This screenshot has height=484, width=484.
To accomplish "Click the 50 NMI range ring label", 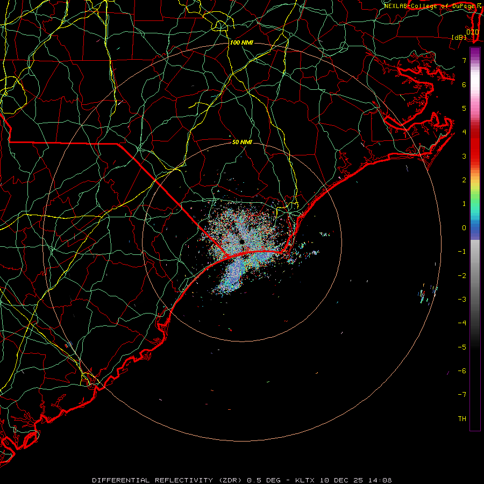I will pos(242,142).
